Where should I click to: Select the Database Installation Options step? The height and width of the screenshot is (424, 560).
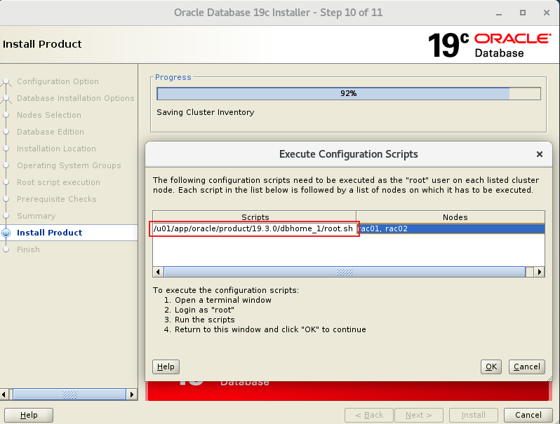pos(76,98)
